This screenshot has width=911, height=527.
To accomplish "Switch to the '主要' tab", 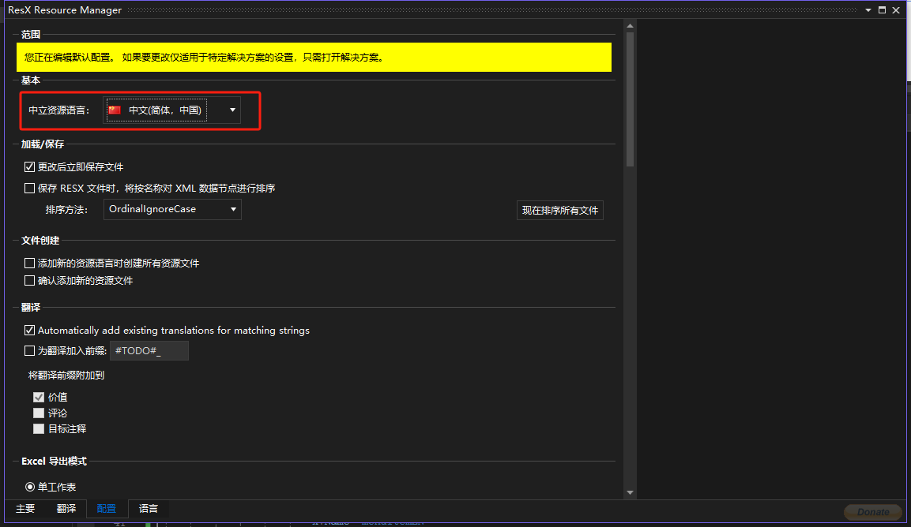I will point(25,509).
